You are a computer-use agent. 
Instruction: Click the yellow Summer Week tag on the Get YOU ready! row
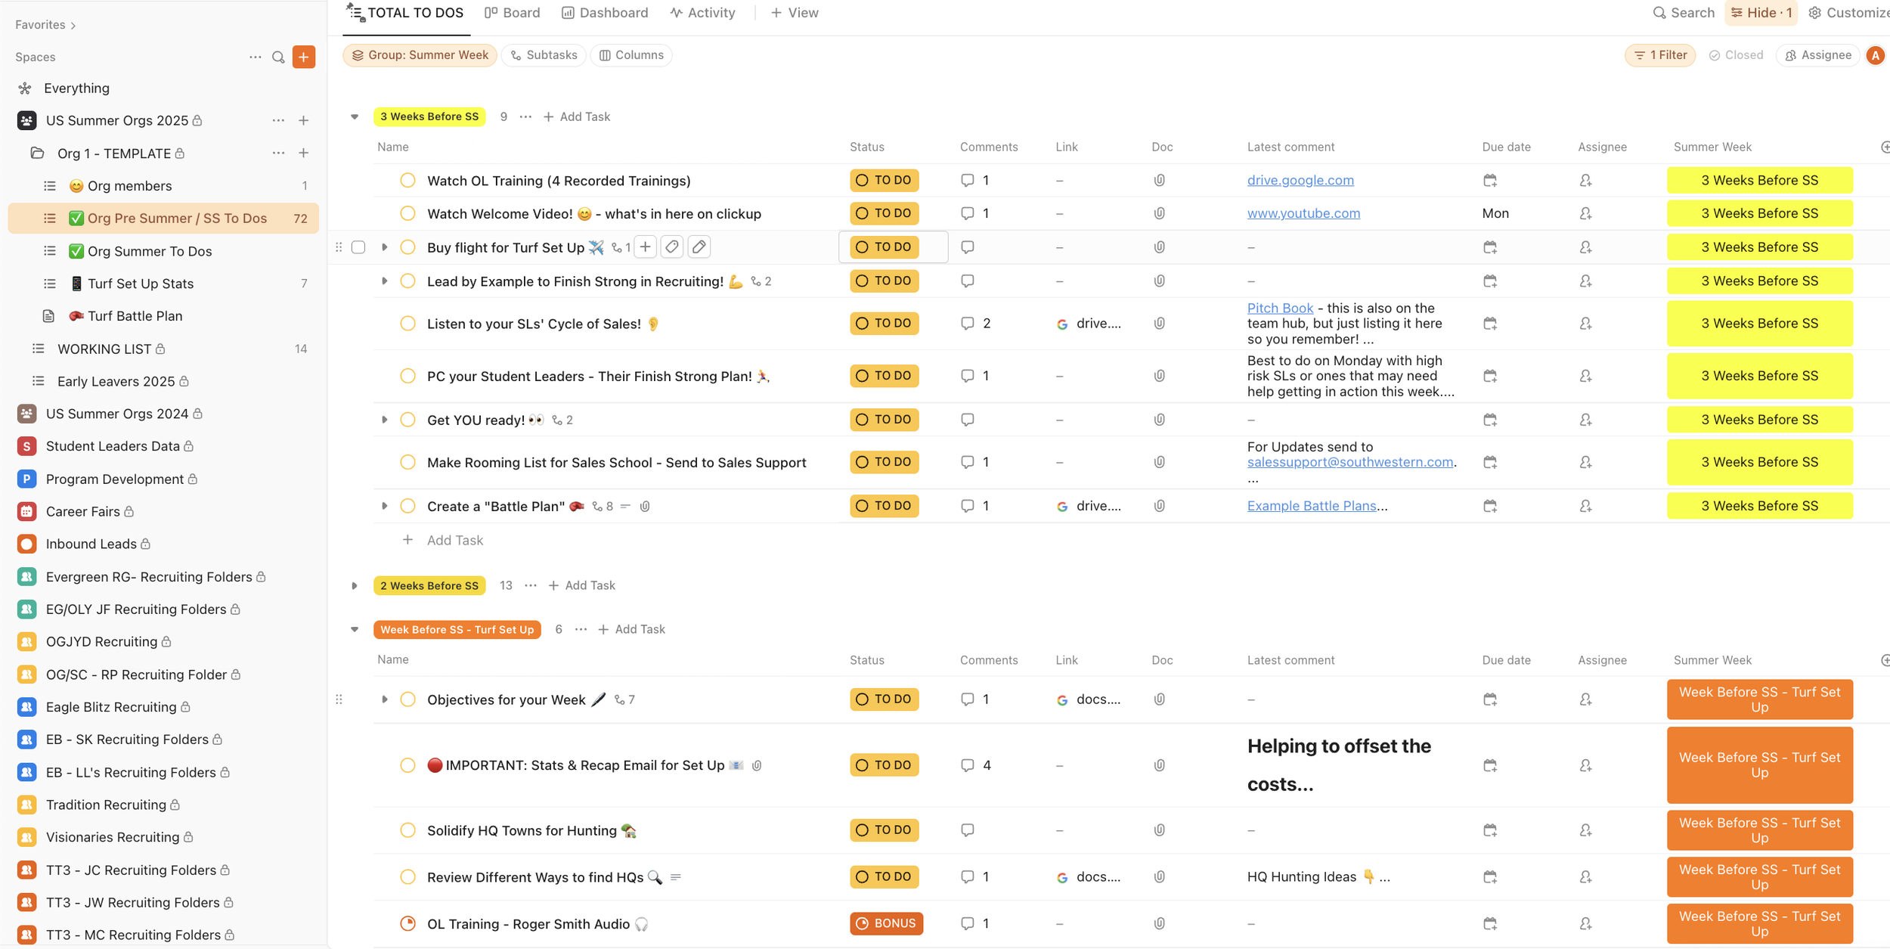tap(1759, 420)
